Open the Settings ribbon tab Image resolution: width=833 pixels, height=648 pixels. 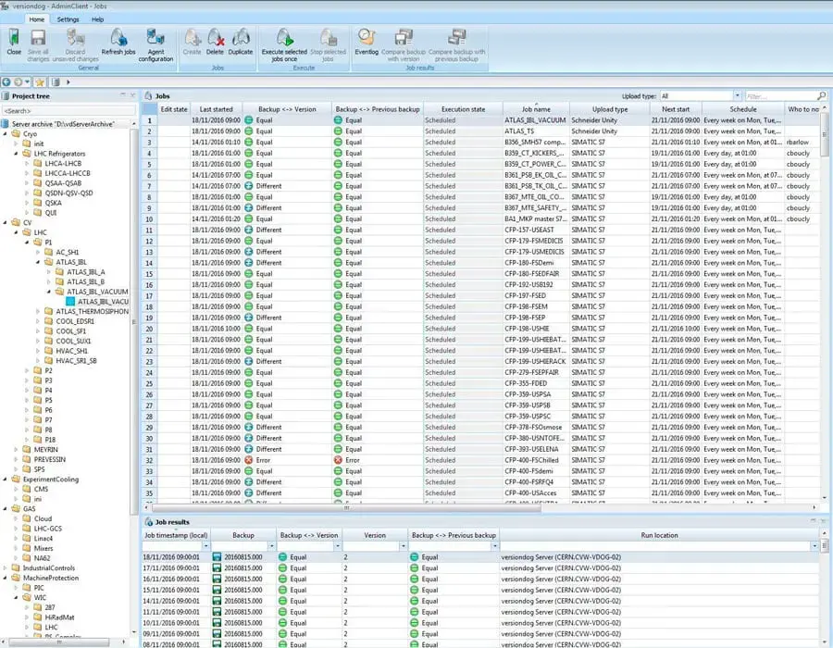(68, 19)
